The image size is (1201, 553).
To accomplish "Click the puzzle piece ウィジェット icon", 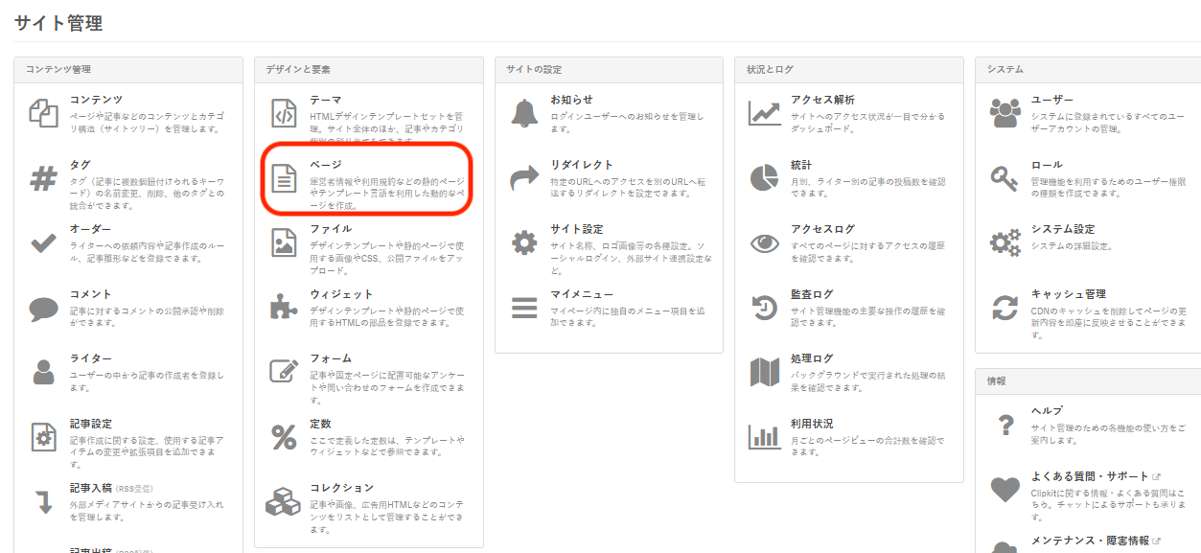I will [x=285, y=308].
